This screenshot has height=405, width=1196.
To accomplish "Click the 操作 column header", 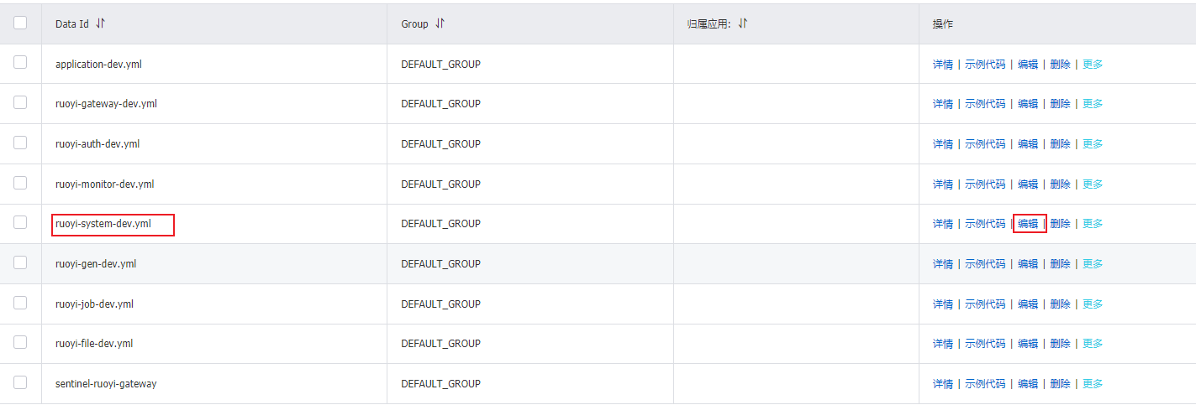I will pos(943,24).
